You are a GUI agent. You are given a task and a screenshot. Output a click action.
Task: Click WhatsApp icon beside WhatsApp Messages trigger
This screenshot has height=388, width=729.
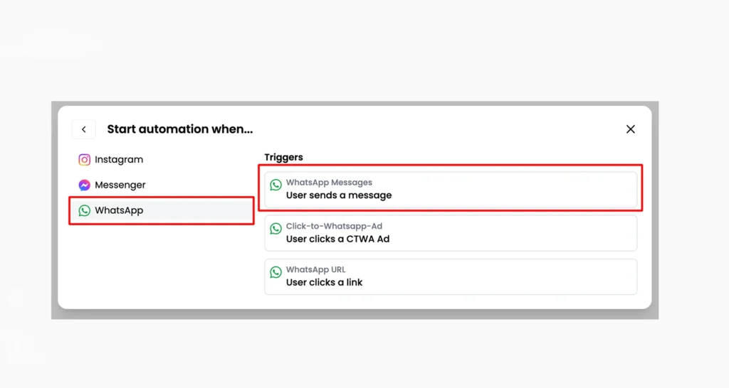point(276,185)
